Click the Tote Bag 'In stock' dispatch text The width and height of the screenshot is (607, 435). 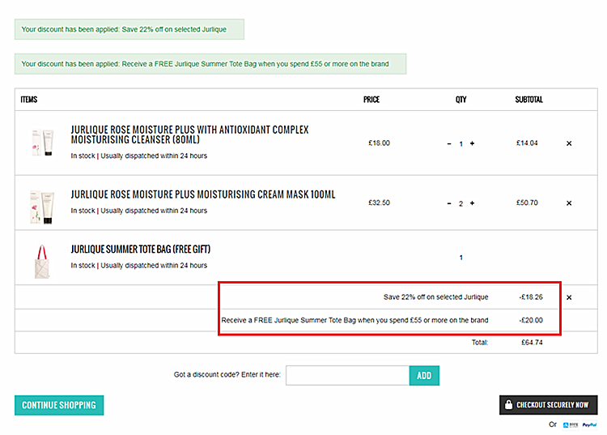click(138, 266)
